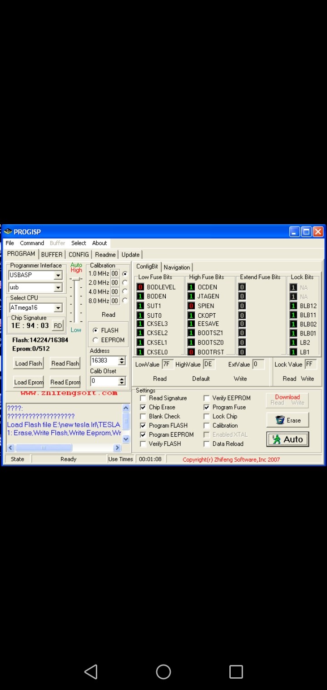The image size is (327, 690).
Task: Toggle the OCDEN fuse bit
Action: (191, 287)
